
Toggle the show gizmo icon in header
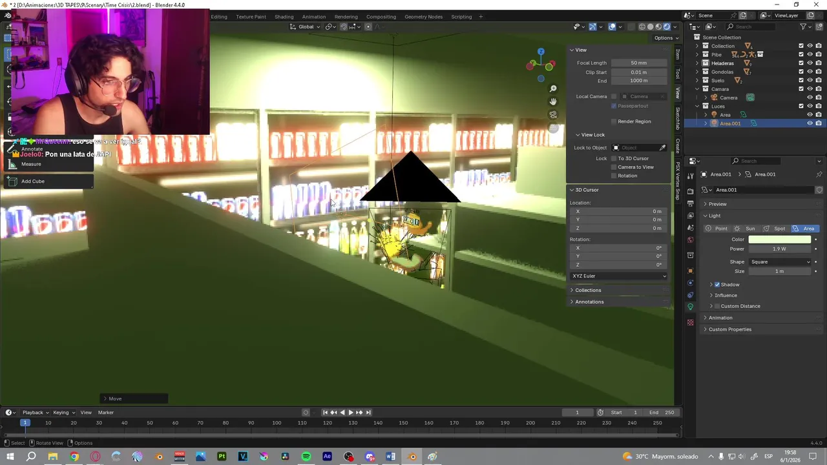click(592, 26)
